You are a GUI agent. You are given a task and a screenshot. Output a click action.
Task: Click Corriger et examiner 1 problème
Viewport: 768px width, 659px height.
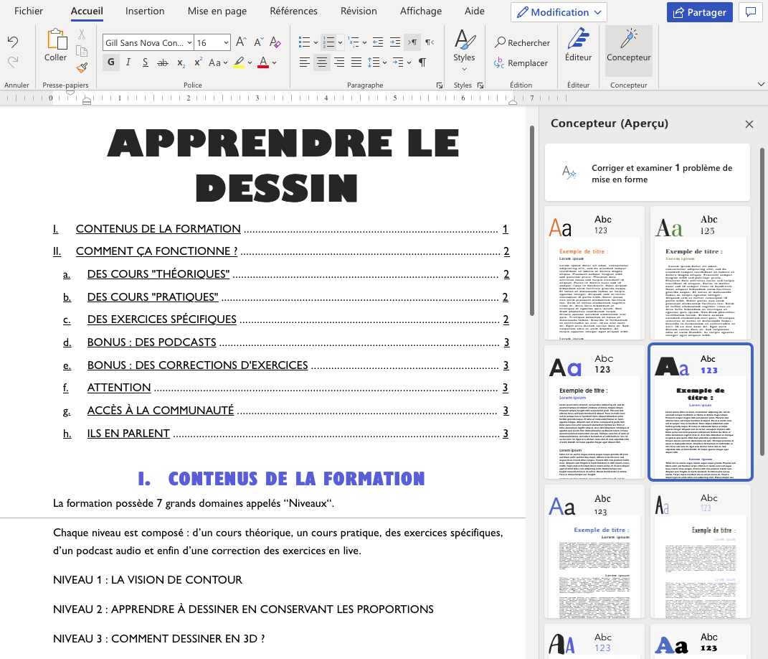pos(648,172)
